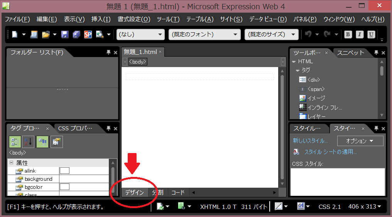Toggle Italic formatting button

click(360, 34)
